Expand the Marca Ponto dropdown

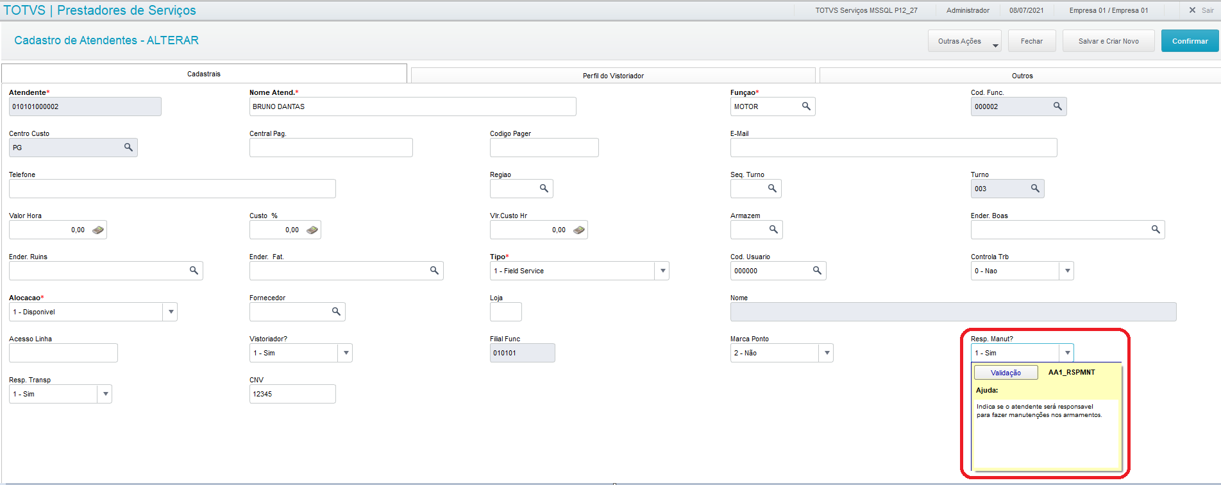826,353
